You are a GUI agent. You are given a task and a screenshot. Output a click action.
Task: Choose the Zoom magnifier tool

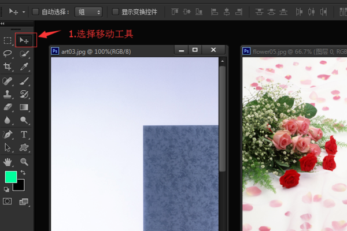24,161
